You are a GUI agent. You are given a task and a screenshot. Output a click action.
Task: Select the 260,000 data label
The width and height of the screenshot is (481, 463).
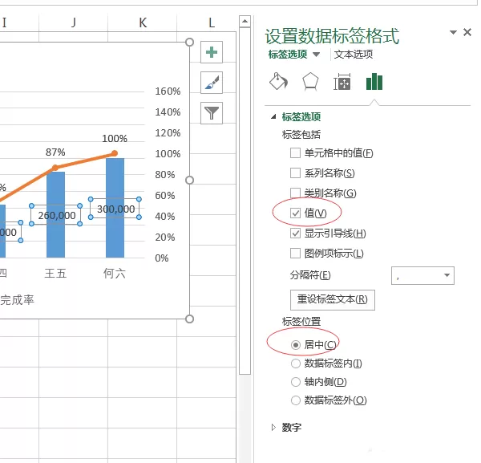point(56,216)
